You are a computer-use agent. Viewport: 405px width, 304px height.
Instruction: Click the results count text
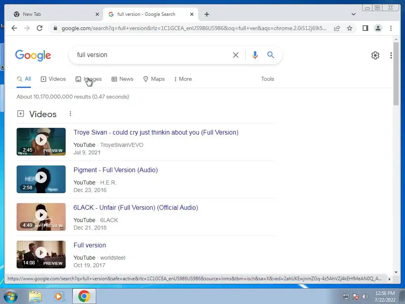point(73,97)
